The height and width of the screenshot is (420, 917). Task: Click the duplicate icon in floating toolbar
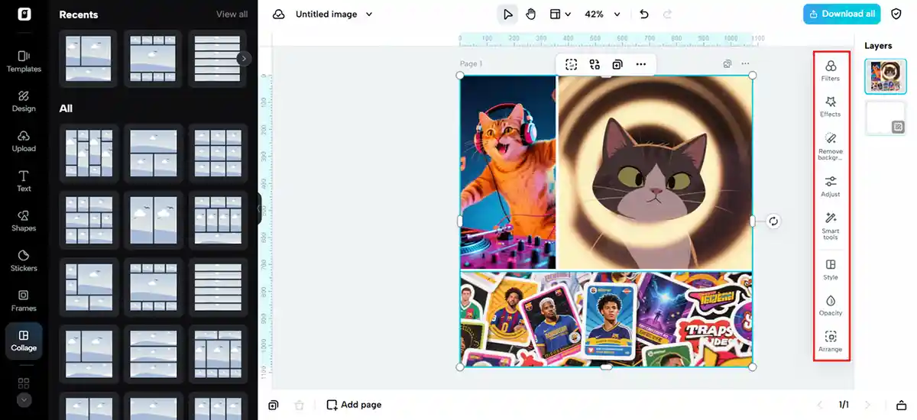[617, 64]
